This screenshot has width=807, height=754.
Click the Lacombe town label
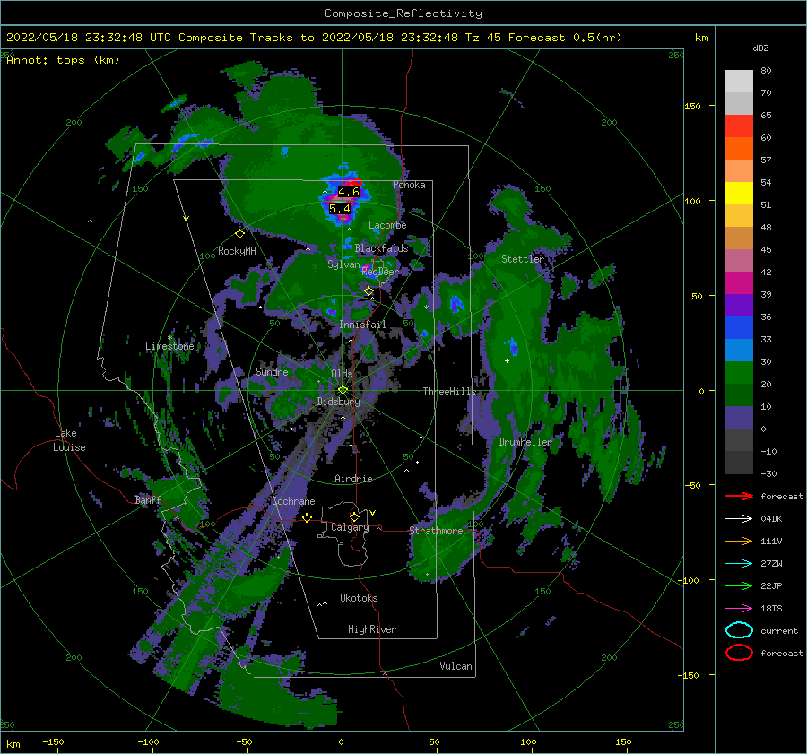pyautogui.click(x=387, y=225)
